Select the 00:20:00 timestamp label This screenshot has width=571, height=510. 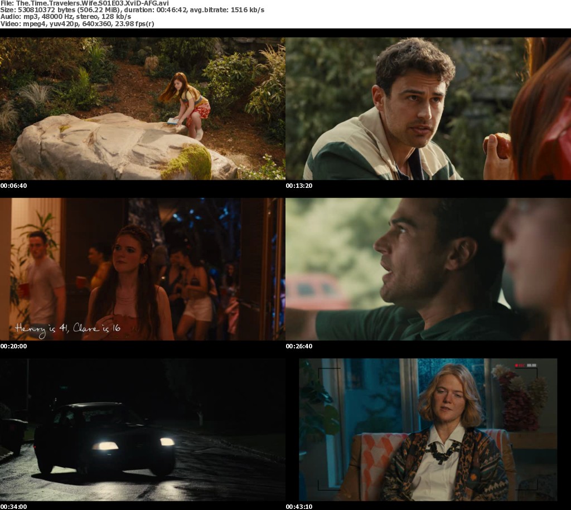click(13, 346)
